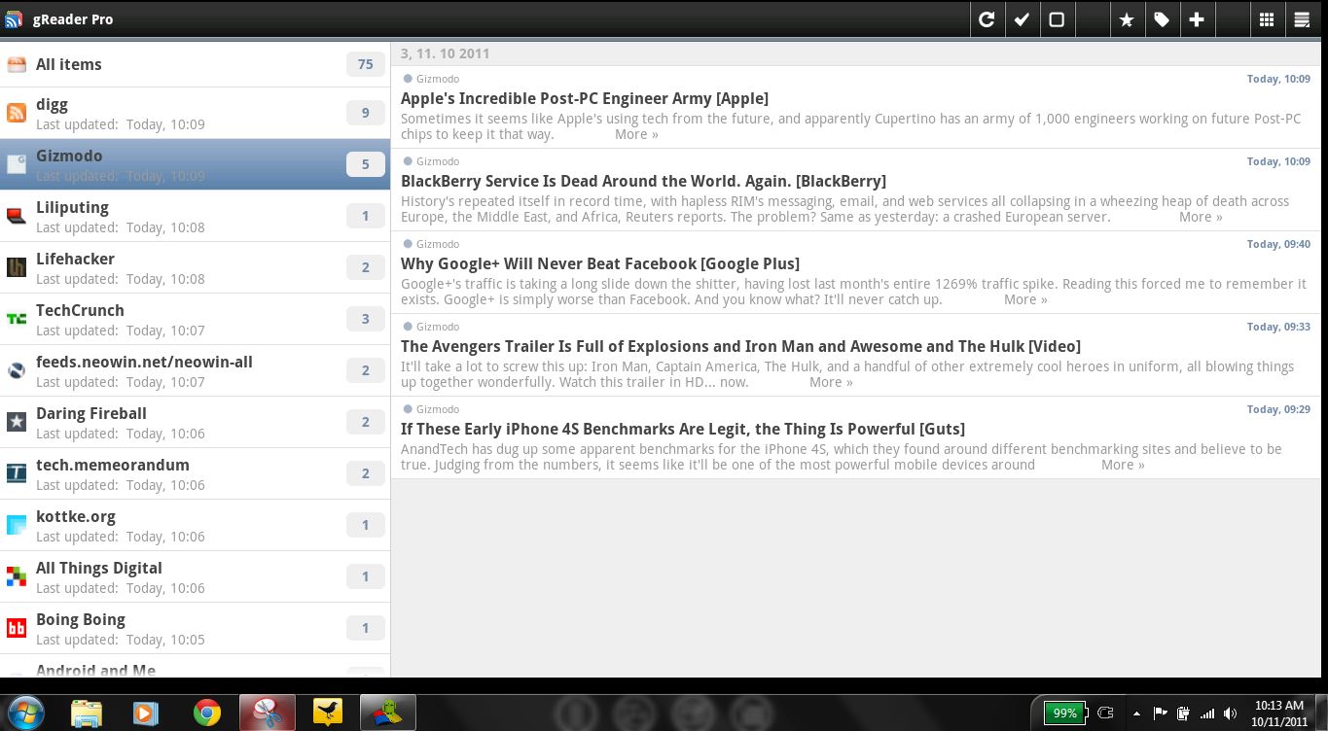Image resolution: width=1328 pixels, height=731 pixels.
Task: Click the starred items icon
Action: pyautogui.click(x=1127, y=19)
